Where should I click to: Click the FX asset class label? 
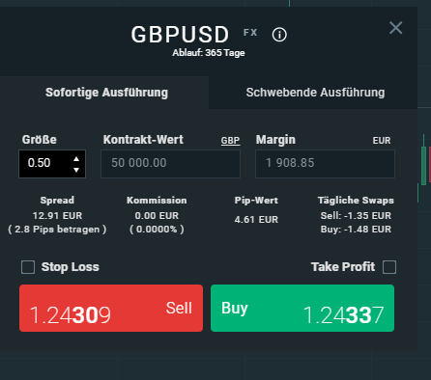click(250, 33)
